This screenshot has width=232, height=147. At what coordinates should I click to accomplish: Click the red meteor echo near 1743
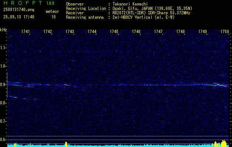[66, 85]
